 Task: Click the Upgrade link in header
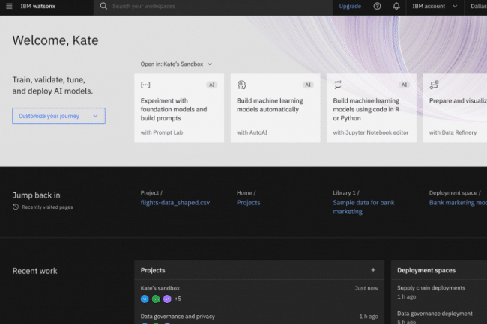350,6
